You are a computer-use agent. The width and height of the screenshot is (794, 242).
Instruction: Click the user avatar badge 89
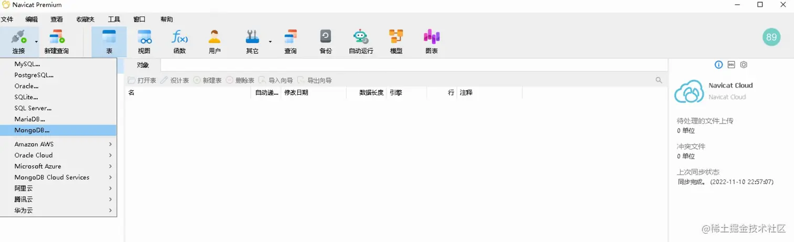click(771, 37)
